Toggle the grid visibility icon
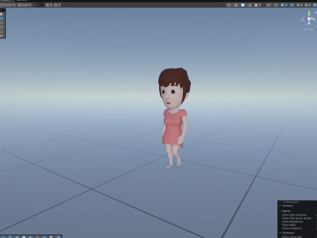 48,5
